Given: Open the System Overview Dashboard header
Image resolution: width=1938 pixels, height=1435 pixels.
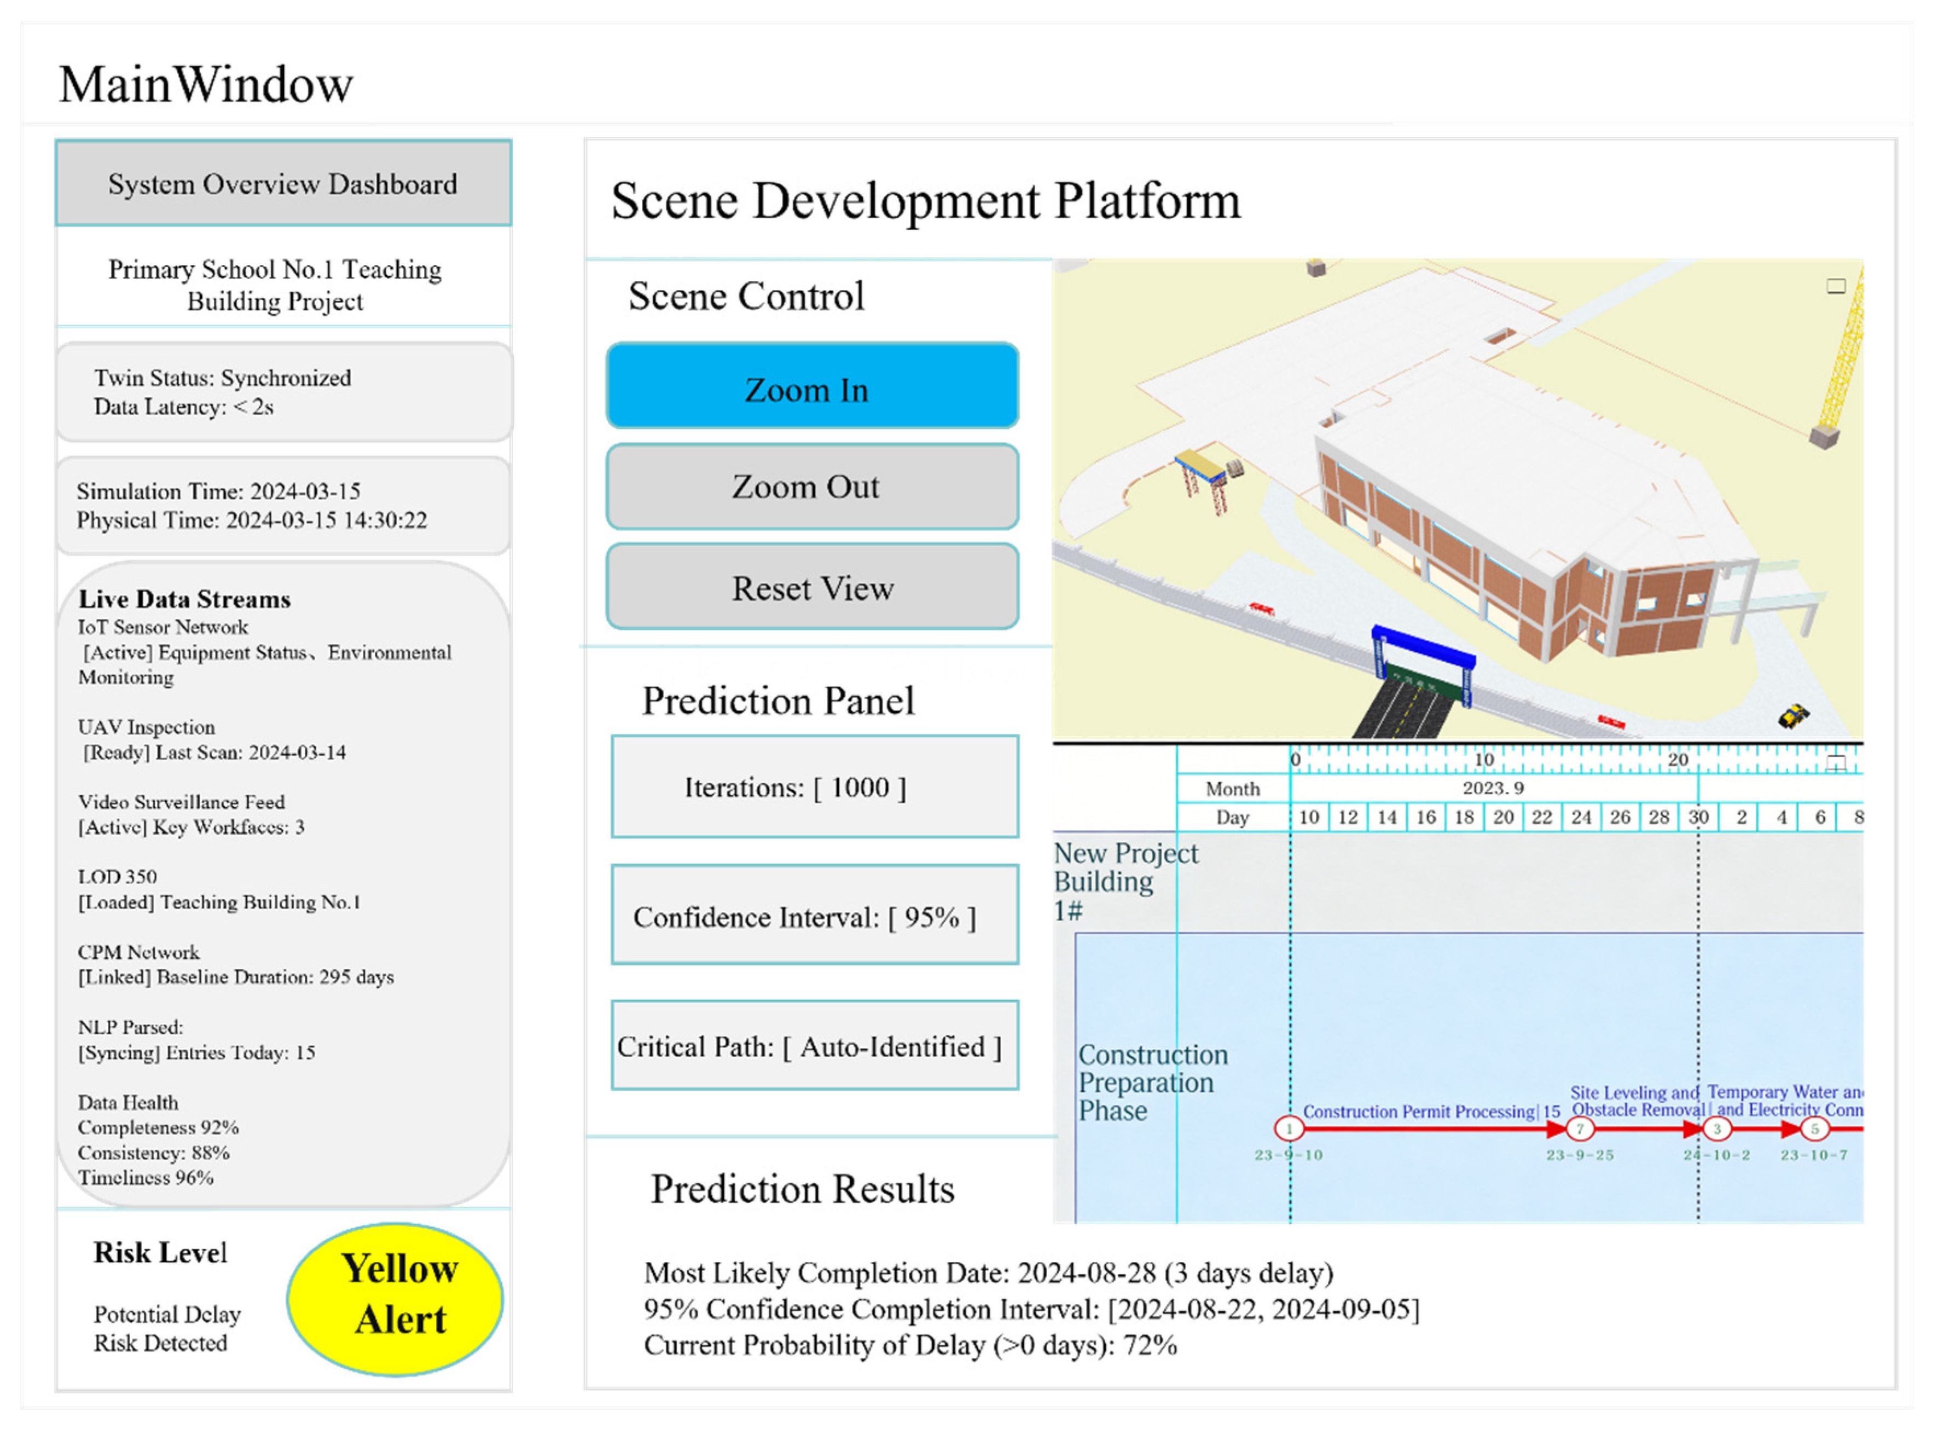Looking at the screenshot, I should click(x=283, y=183).
